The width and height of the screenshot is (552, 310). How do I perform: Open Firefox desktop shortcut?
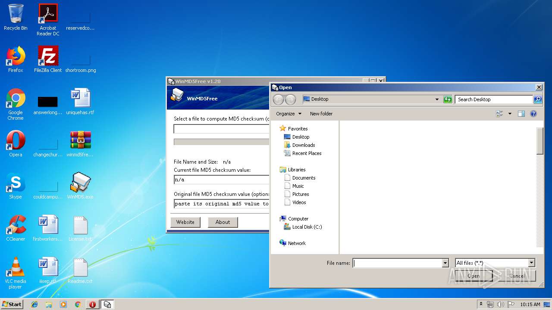point(16,59)
